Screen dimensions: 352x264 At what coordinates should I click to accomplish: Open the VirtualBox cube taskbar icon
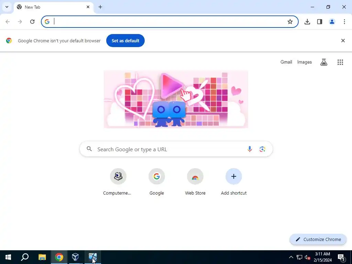[x=76, y=257]
